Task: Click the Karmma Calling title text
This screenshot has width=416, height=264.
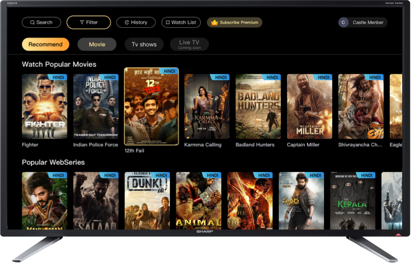Action: point(203,145)
